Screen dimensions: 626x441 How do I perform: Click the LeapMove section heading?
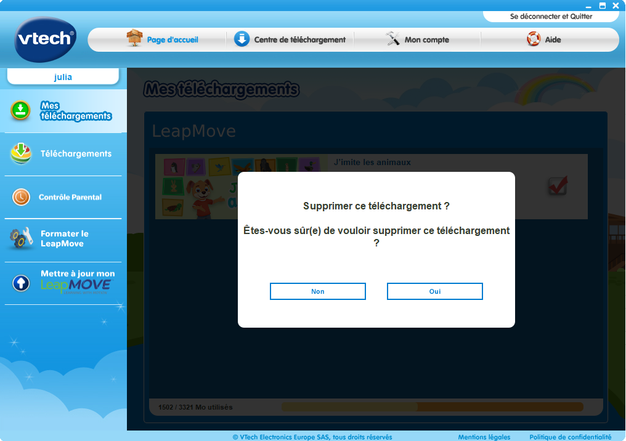193,131
